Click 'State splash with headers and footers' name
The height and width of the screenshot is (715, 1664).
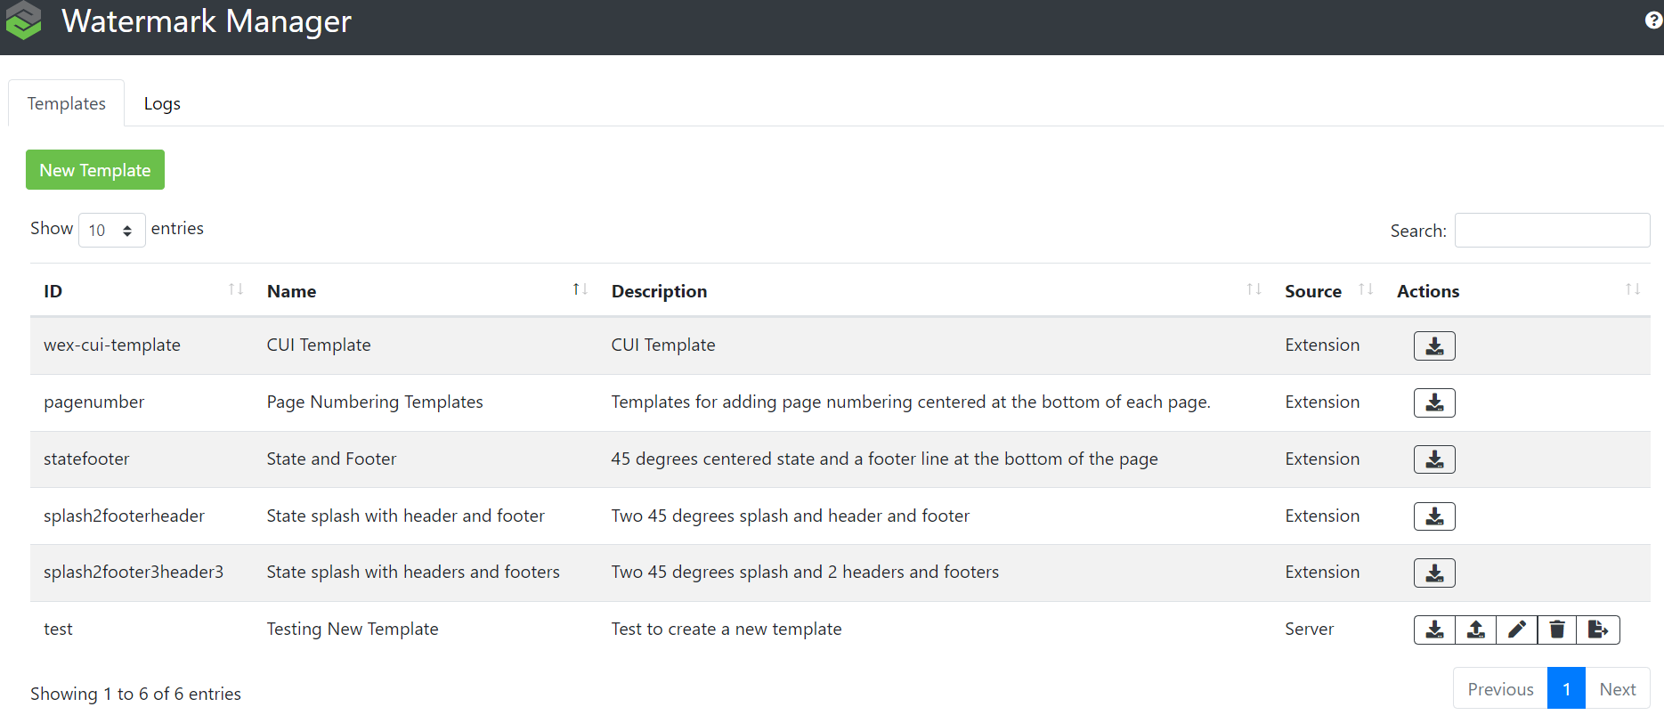413,573
